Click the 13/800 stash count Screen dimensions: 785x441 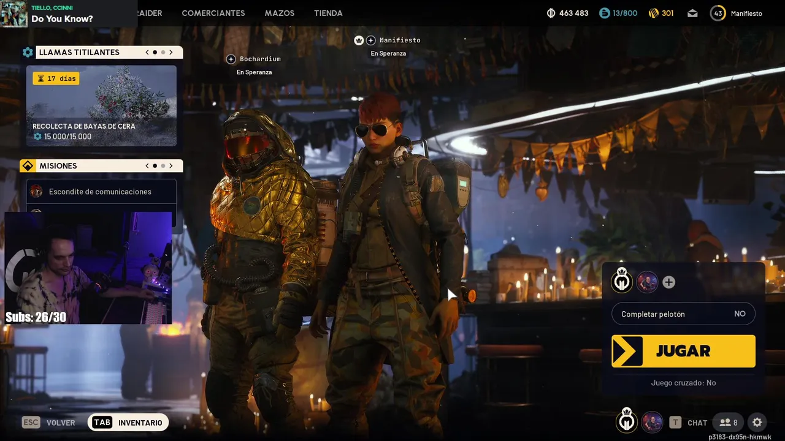point(625,13)
